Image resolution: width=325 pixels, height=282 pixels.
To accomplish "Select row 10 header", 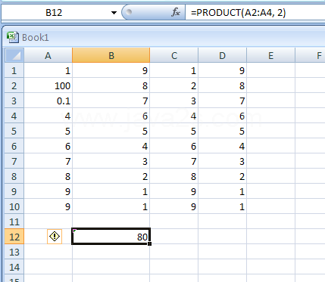I will [x=14, y=206].
